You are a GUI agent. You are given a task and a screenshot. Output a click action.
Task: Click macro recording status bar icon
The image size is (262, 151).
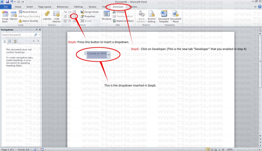tap(42, 149)
